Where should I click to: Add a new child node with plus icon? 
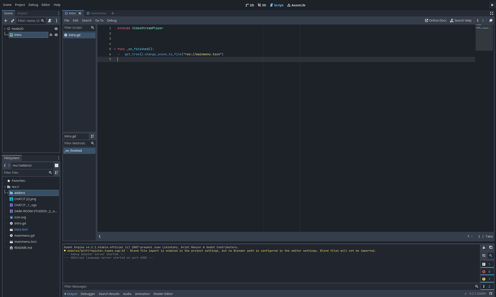[x=5, y=21]
